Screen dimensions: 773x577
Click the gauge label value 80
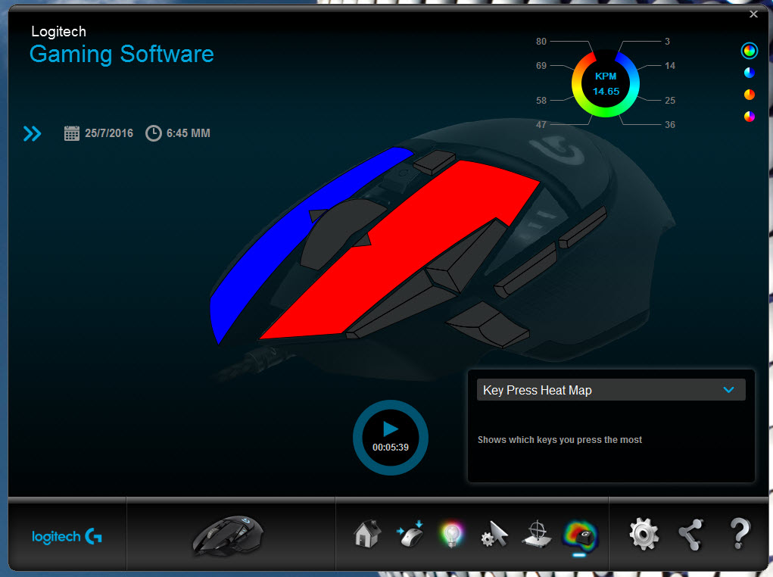coord(541,42)
